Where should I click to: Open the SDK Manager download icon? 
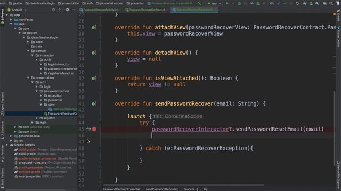(317, 3)
